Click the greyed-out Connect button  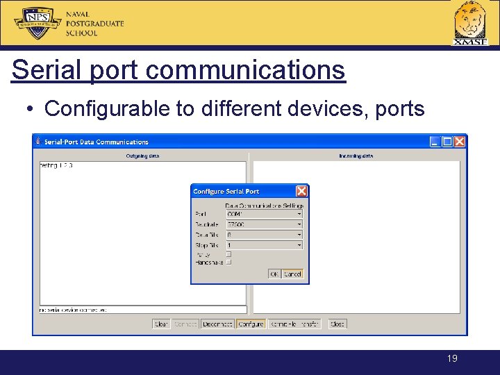pyautogui.click(x=185, y=324)
